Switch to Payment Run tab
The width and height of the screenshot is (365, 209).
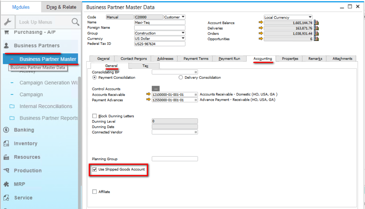click(x=229, y=59)
